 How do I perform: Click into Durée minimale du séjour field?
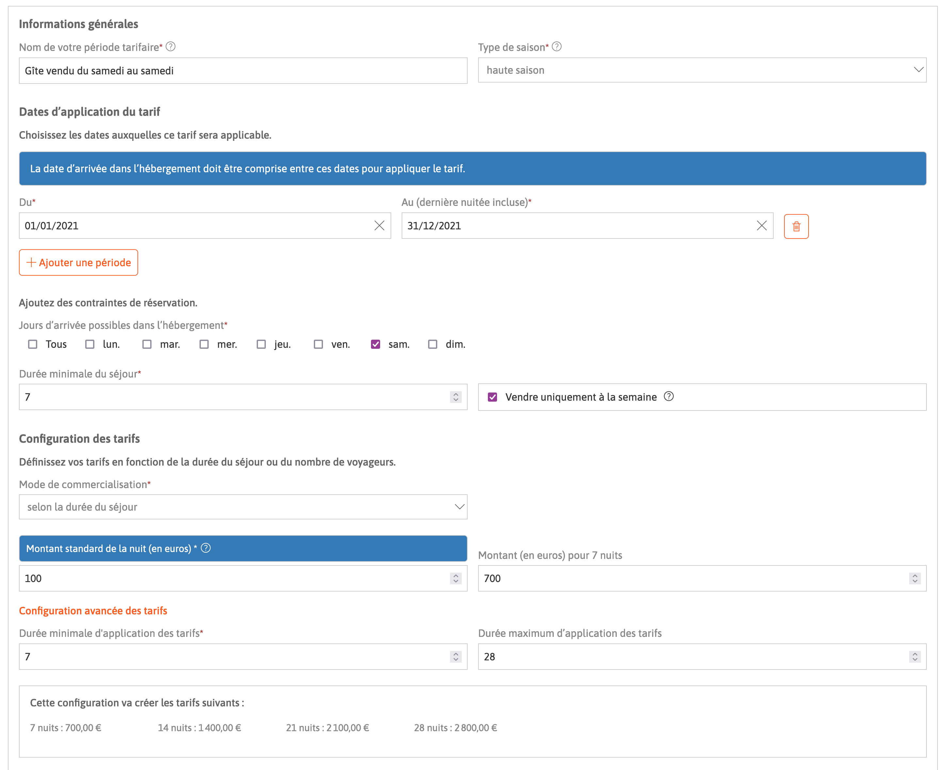(243, 397)
